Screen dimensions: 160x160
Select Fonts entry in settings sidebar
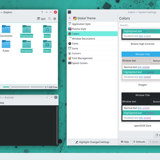pyautogui.click(x=92, y=44)
